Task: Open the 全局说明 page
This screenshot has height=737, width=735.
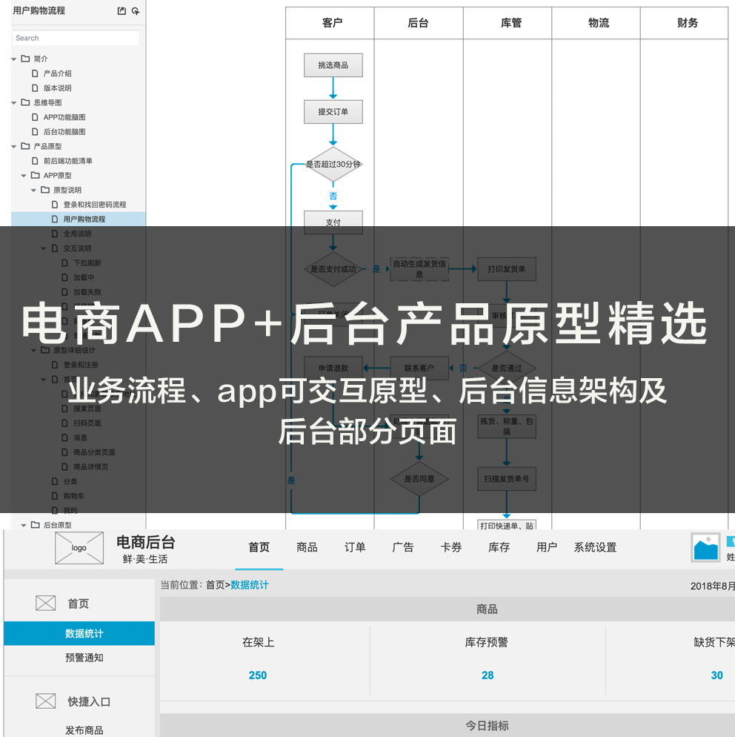Action: click(77, 234)
